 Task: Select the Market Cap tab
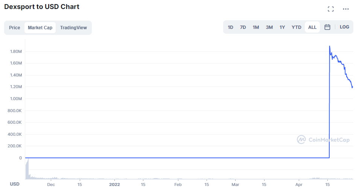(40, 28)
